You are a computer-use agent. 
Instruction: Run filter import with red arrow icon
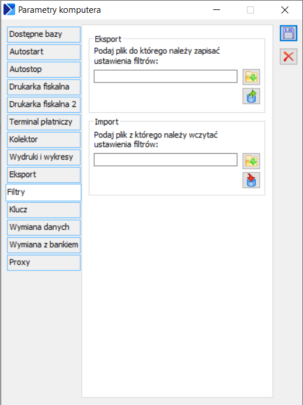point(251,180)
